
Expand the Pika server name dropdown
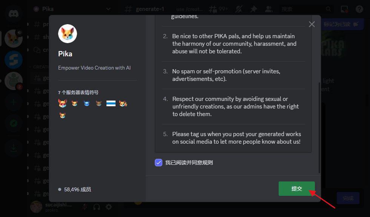pyautogui.click(x=108, y=9)
